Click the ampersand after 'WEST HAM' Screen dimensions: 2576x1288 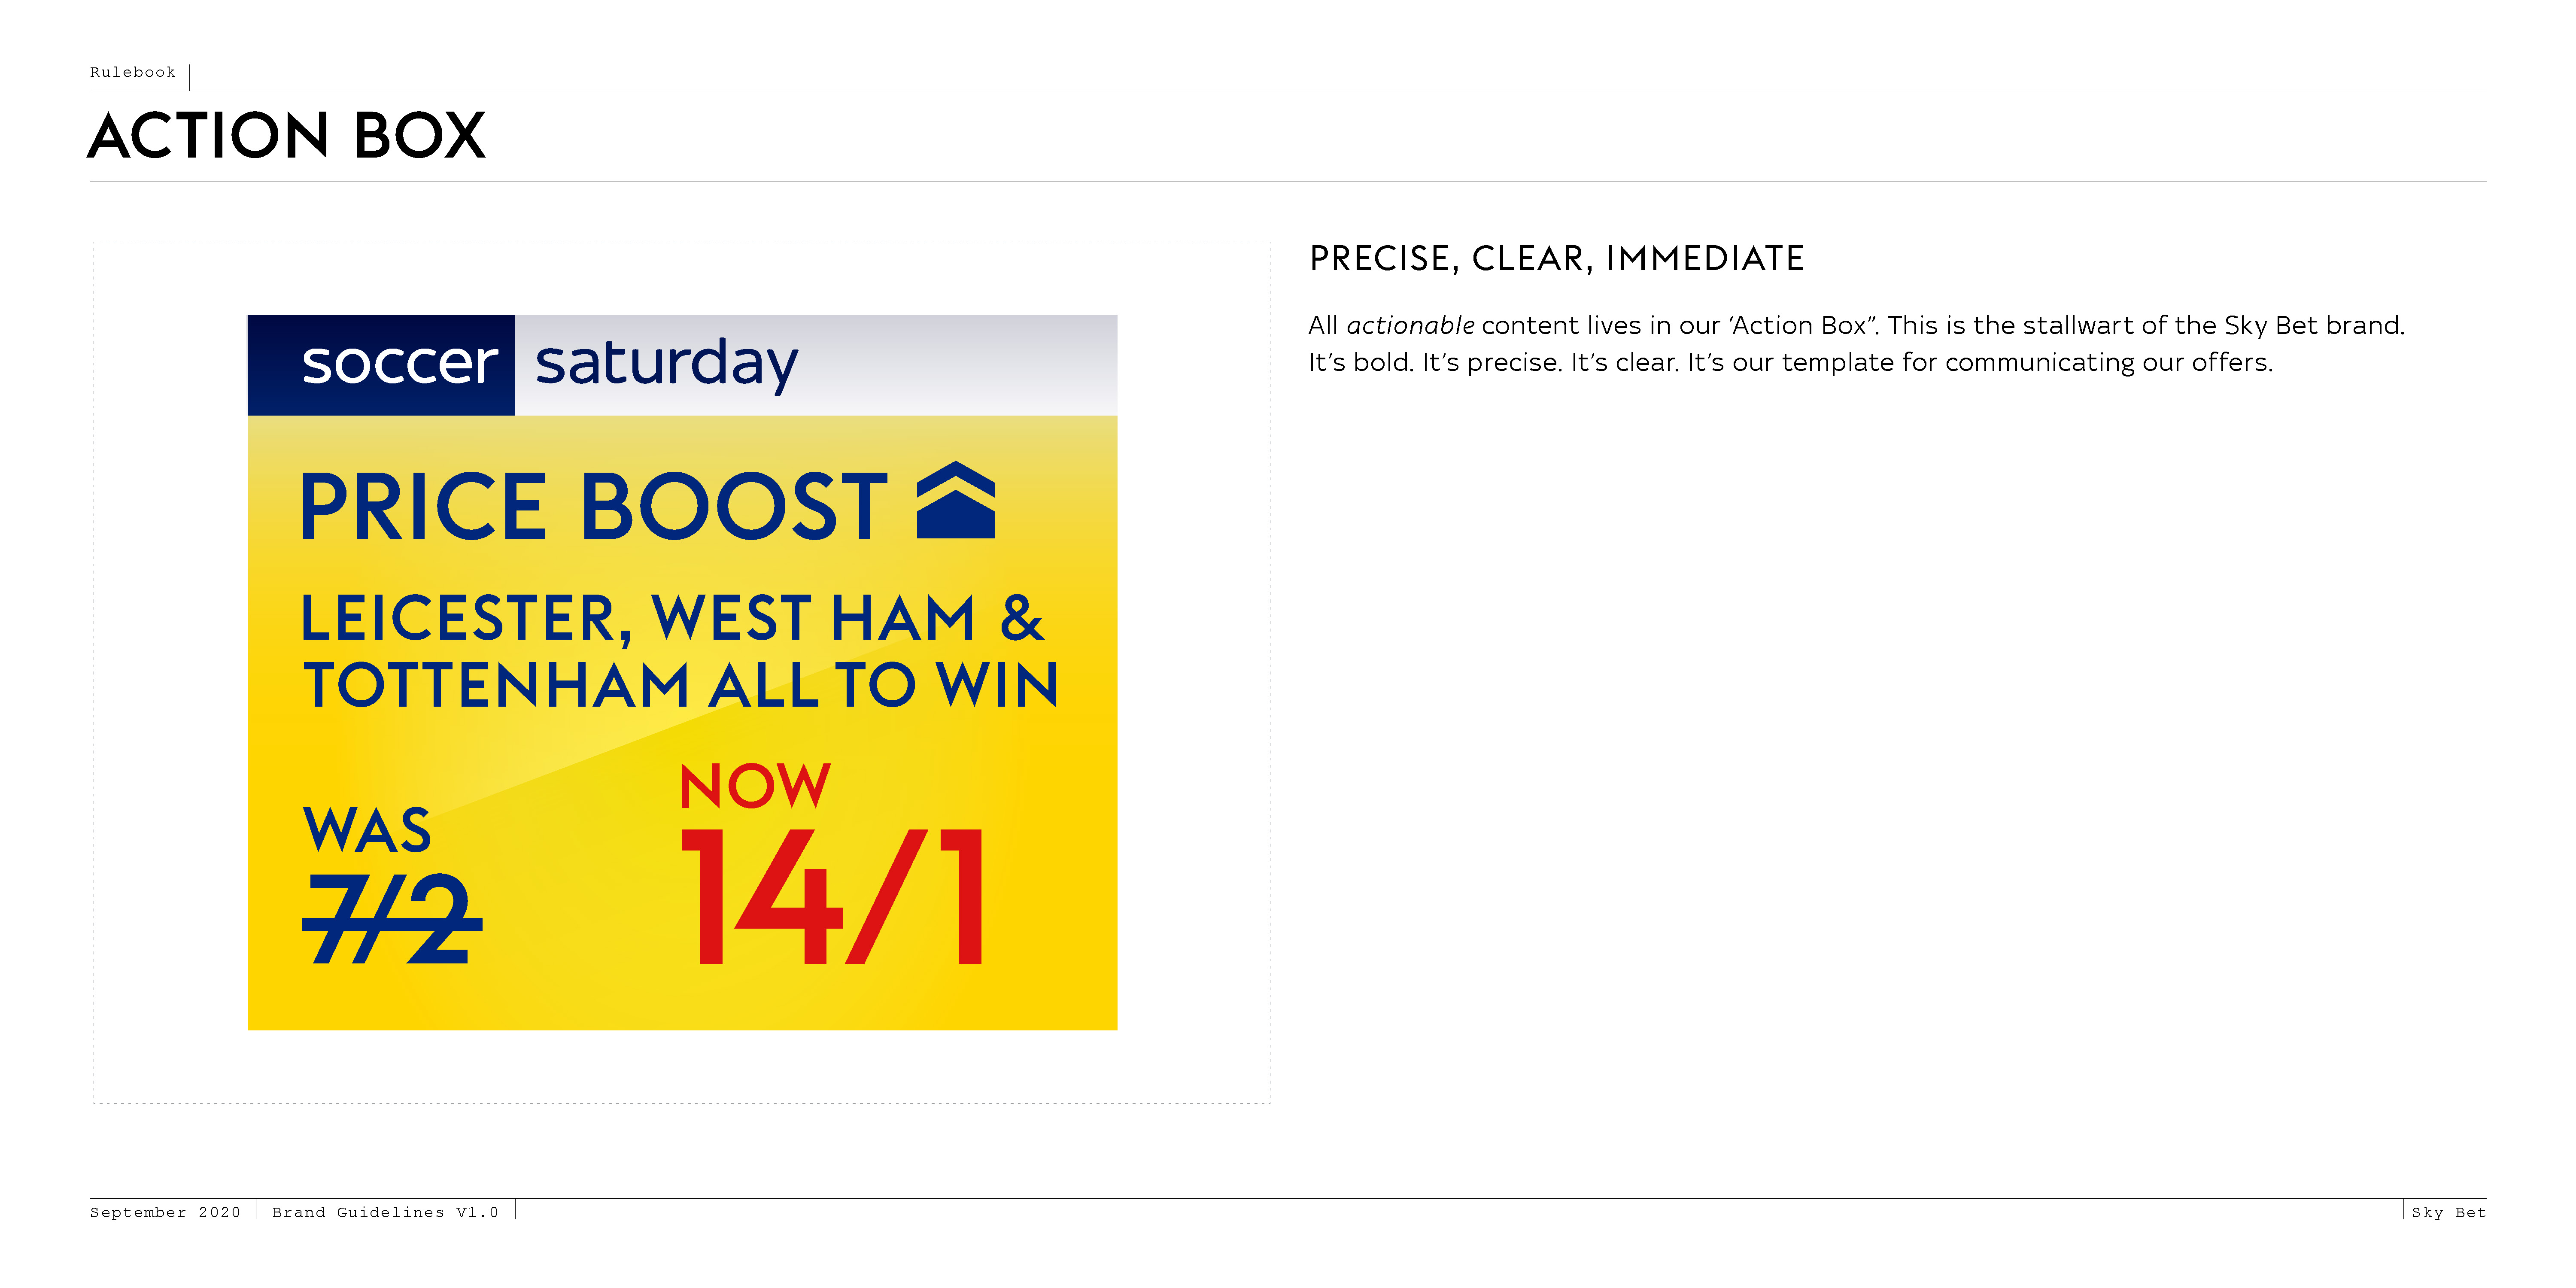click(x=1021, y=619)
